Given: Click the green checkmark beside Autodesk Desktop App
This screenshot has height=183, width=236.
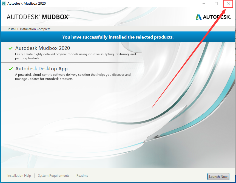Looking at the screenshot, I should (10, 68).
